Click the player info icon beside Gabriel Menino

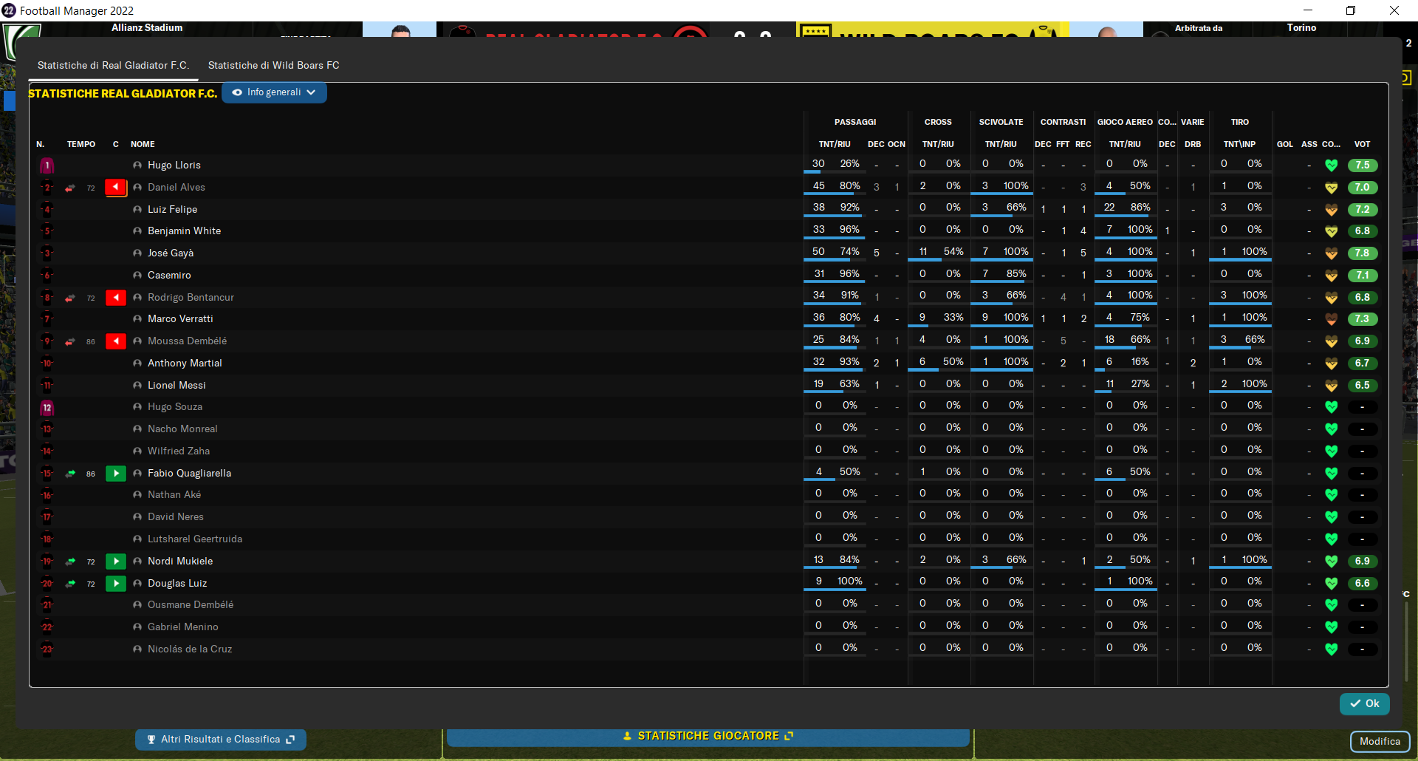pos(137,627)
